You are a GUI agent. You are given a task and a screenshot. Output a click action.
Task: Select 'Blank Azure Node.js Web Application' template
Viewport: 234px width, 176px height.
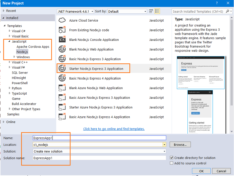point(96,88)
